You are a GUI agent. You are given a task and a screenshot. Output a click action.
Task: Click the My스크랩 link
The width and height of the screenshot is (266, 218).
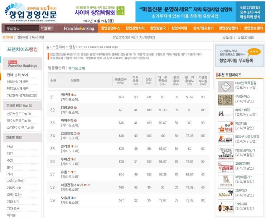coord(38,37)
